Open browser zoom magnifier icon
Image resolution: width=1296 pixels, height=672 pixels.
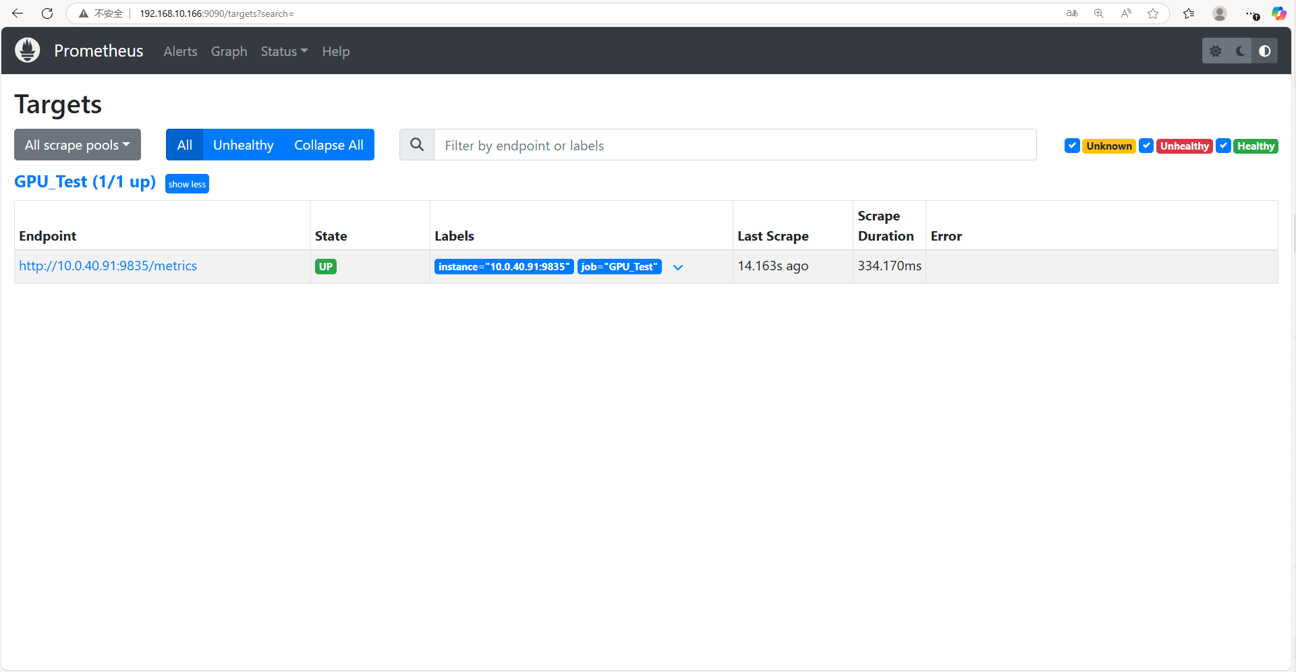click(x=1099, y=13)
